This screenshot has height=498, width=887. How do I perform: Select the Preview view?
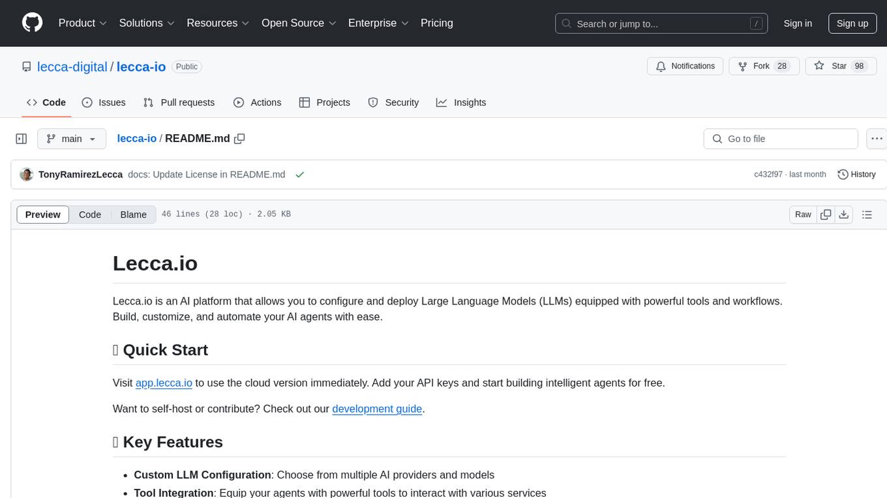pos(43,214)
